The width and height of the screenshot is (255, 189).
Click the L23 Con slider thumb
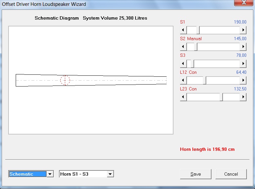[221, 97]
